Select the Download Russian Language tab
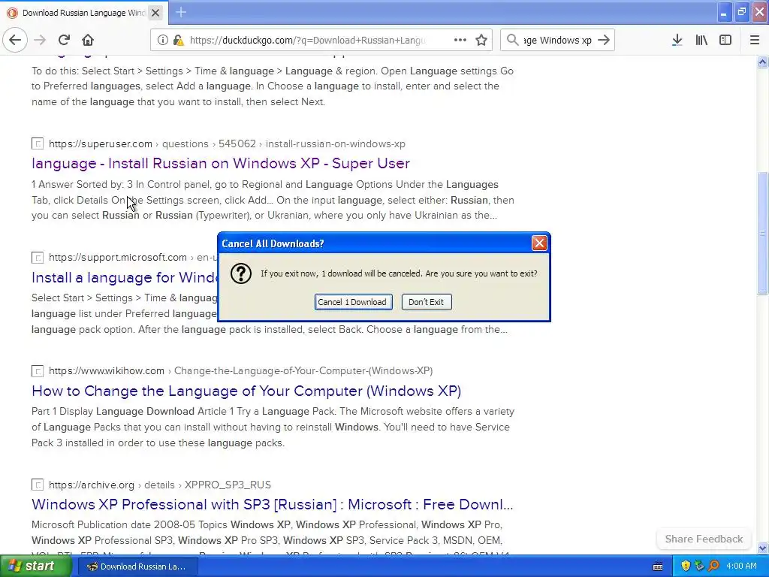Screen dimensions: 769x577 [x=83, y=13]
